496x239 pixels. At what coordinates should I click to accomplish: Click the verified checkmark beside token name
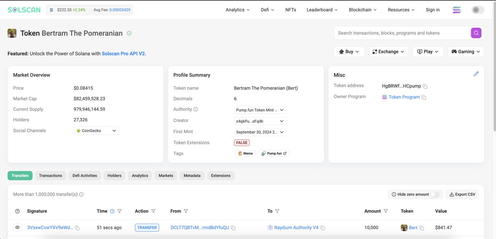coord(129,33)
